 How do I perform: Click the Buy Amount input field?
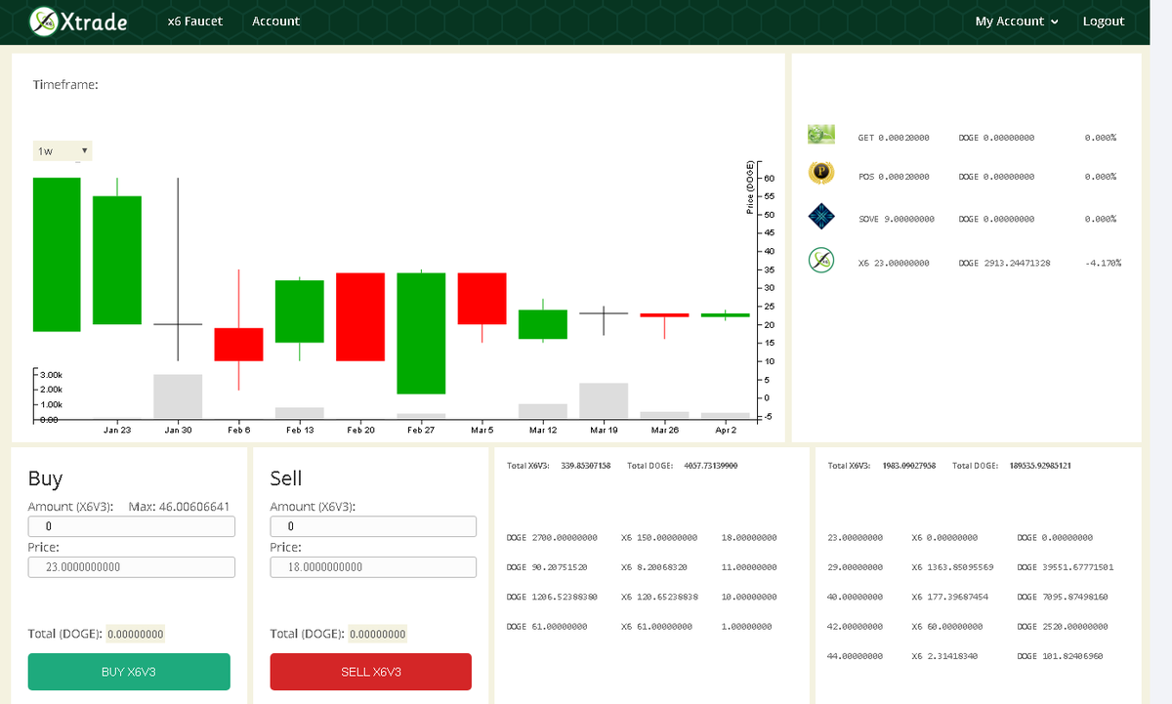(x=131, y=525)
